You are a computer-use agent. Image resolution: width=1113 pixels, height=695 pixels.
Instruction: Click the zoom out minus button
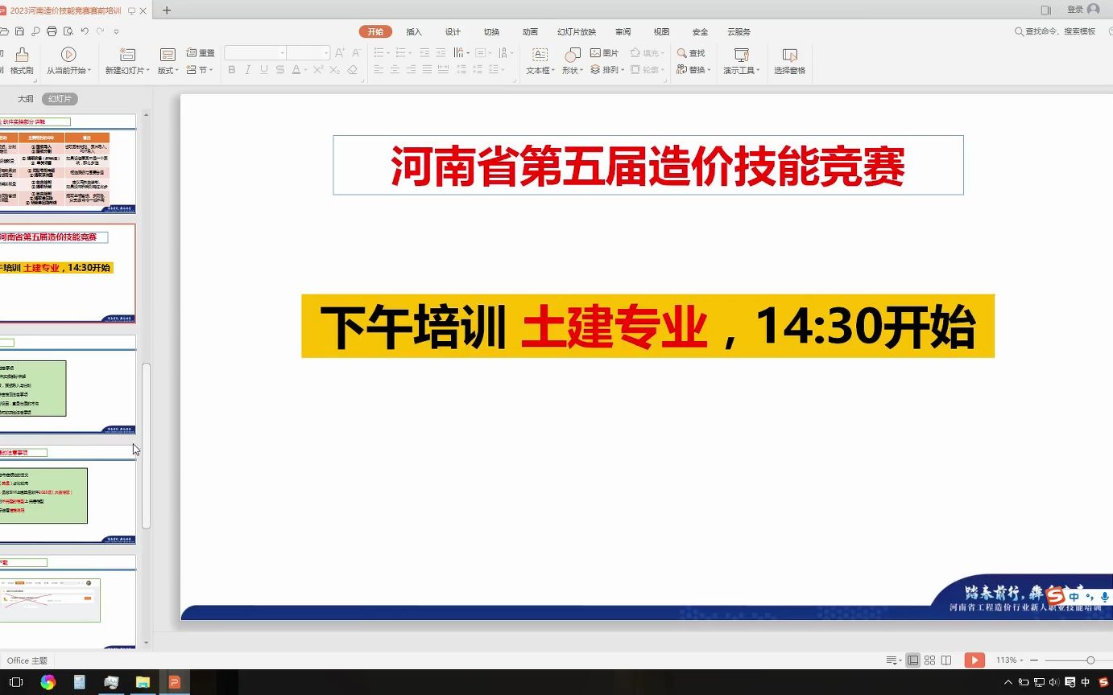[1034, 660]
